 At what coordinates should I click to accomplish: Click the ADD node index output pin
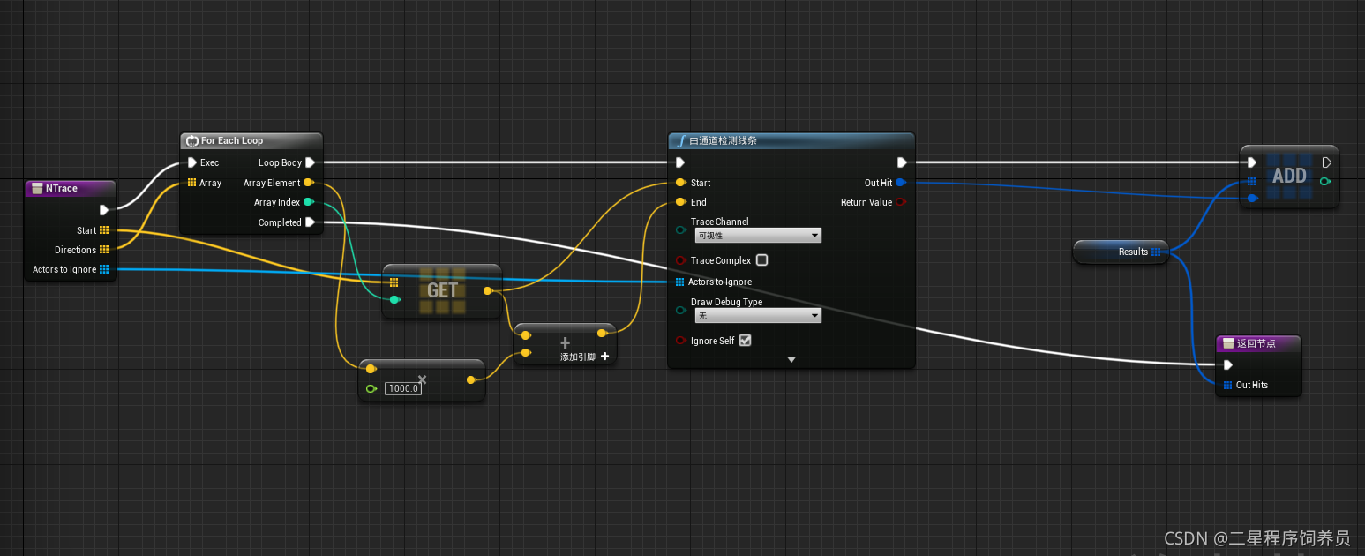1325,182
